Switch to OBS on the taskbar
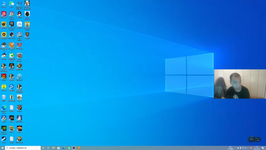The image size is (266, 150). [x=74, y=148]
